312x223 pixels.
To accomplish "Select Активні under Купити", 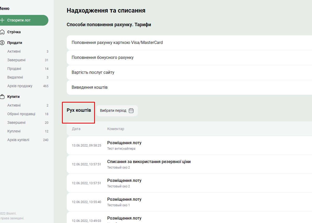I will [x=14, y=105].
